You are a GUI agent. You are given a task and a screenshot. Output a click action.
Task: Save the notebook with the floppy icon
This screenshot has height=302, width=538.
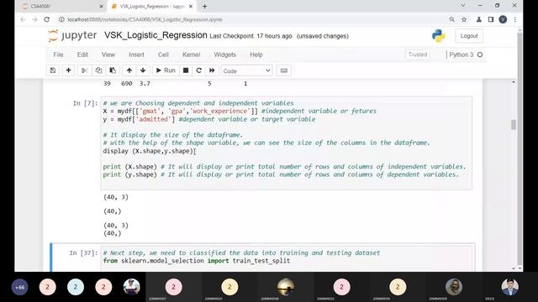52,70
